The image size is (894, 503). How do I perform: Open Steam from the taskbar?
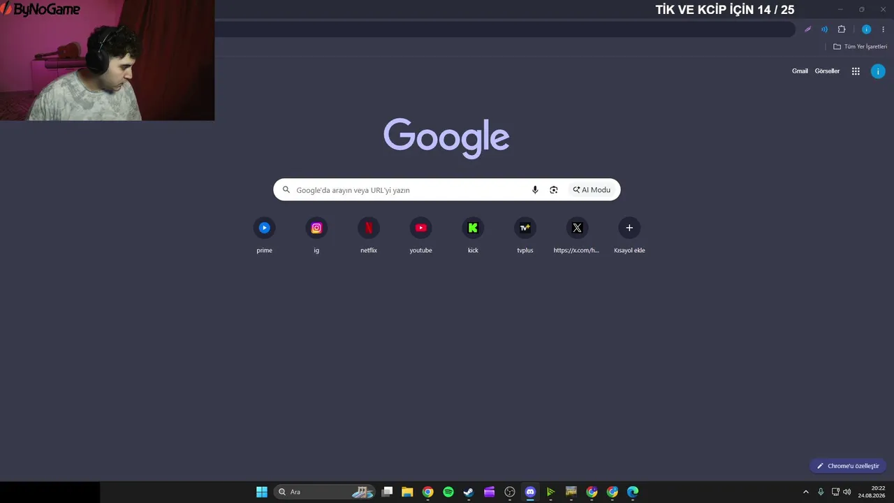tap(469, 492)
